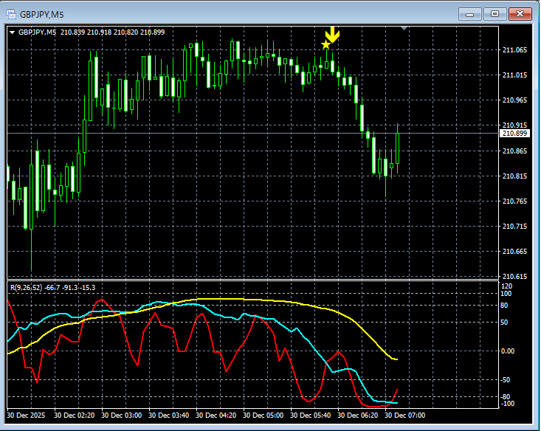Click the yellow down arrow signal

[333, 35]
